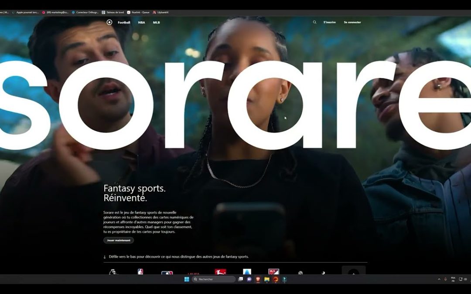The height and width of the screenshot is (294, 471).
Task: Click the "Défile vers le bas pour découvrir" text
Action: pyautogui.click(x=179, y=257)
